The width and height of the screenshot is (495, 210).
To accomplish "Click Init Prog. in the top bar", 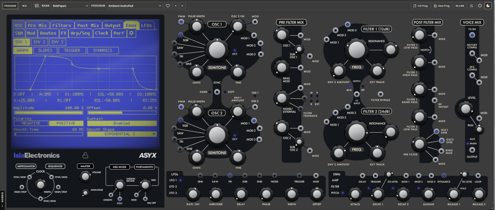I will (x=421, y=6).
